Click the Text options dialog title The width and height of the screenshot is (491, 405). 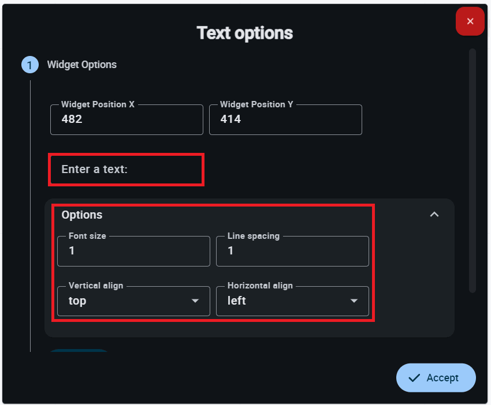[x=245, y=33]
